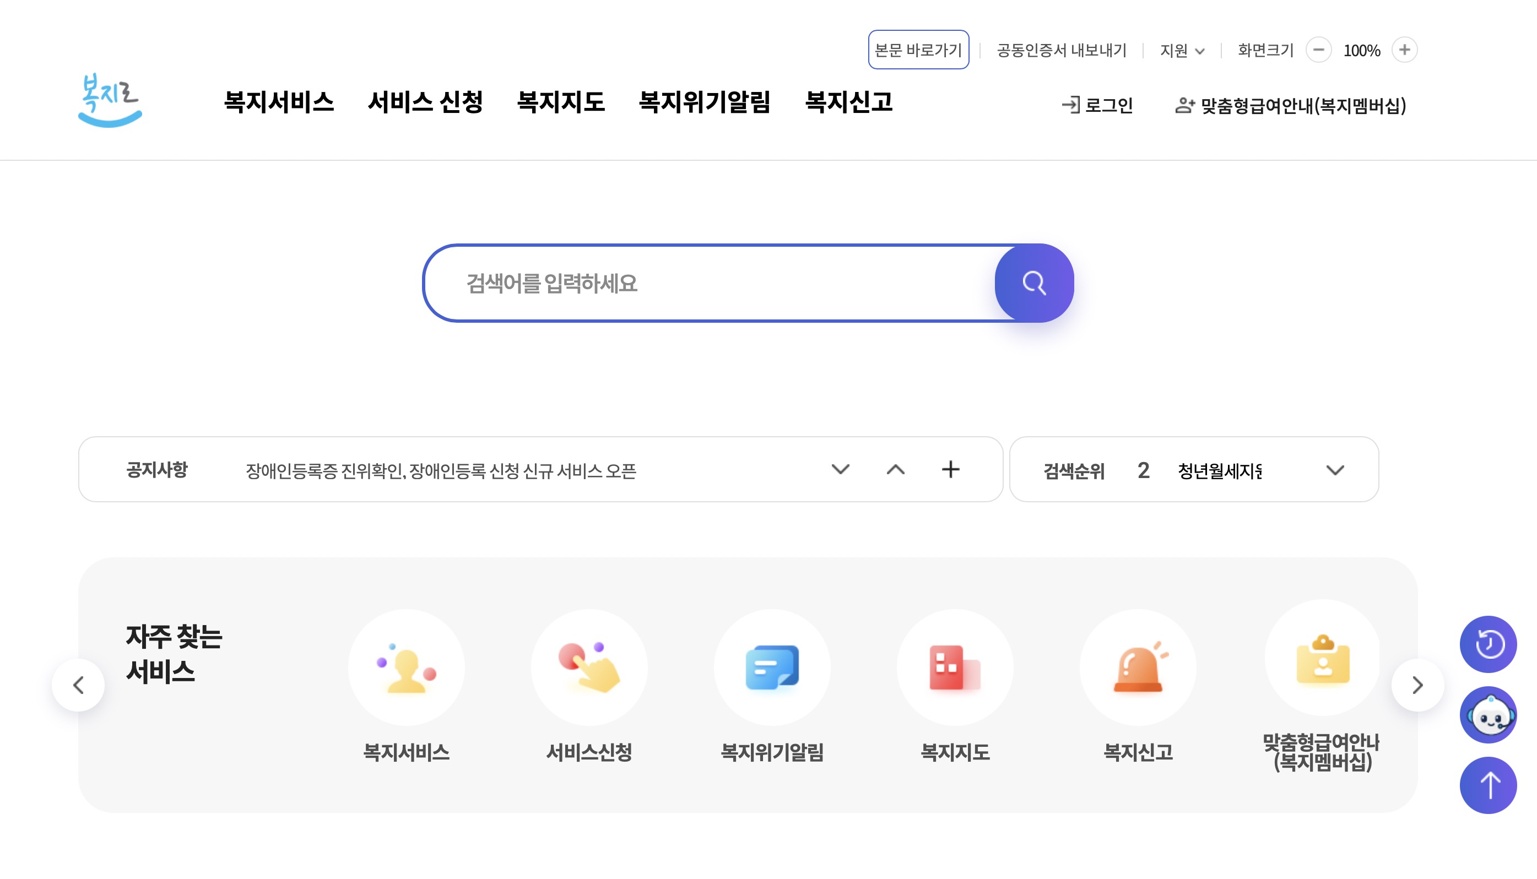
Task: Click the recent history clock icon
Action: (1487, 644)
